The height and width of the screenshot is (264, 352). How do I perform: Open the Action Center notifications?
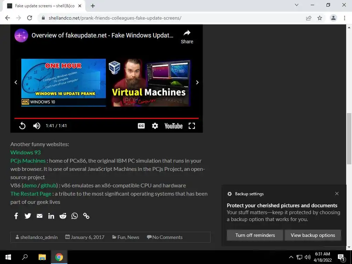(x=341, y=257)
